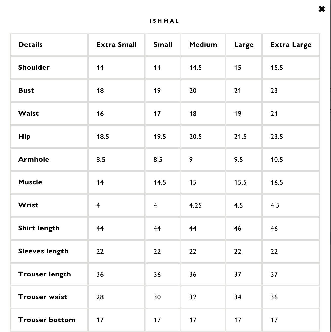Click the Medium column header
This screenshot has height=332, width=331.
pos(203,45)
